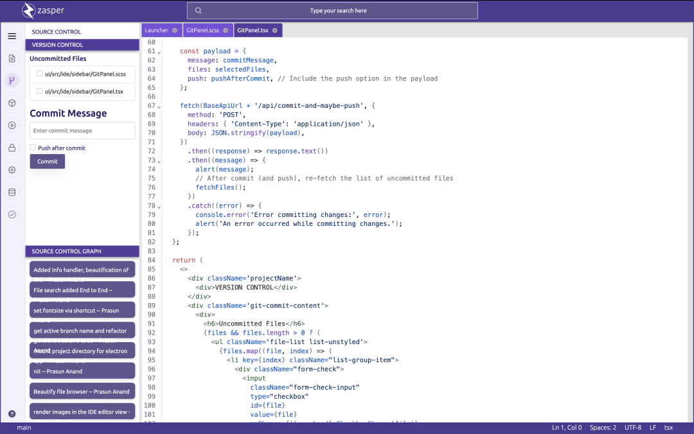The image size is (694, 434).
Task: Open the run/play circle sidebar icon
Action: (12, 125)
